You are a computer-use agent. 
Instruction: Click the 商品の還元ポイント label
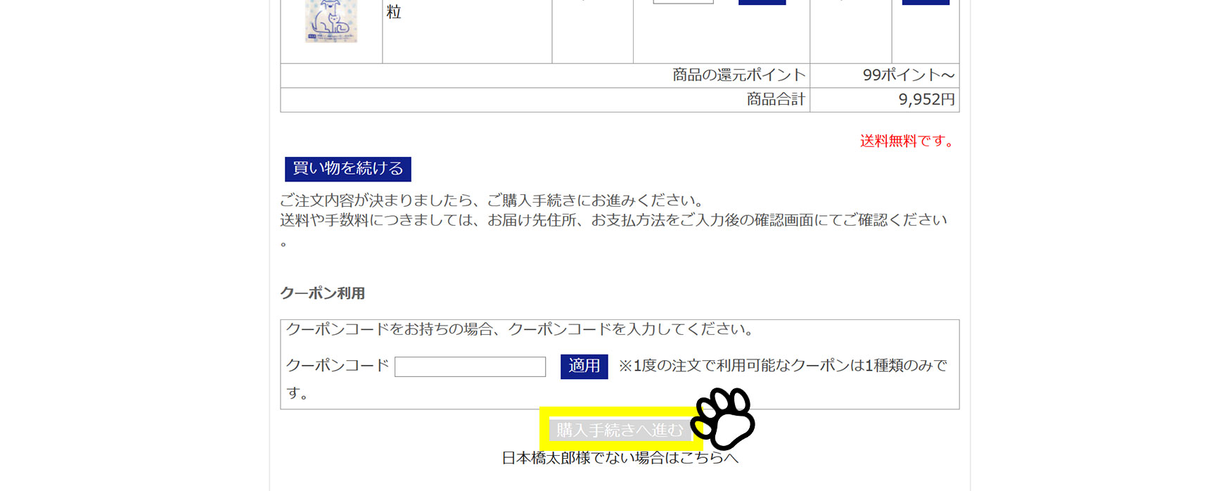(x=738, y=75)
